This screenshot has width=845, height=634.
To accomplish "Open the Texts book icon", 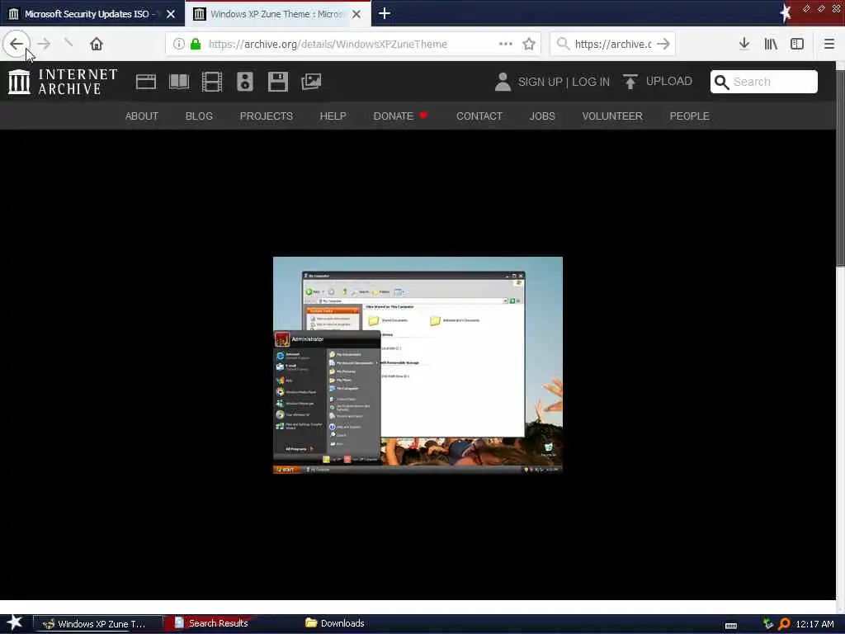I will [179, 82].
